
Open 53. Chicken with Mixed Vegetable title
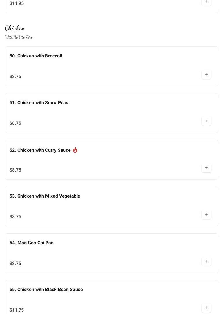pos(45,196)
